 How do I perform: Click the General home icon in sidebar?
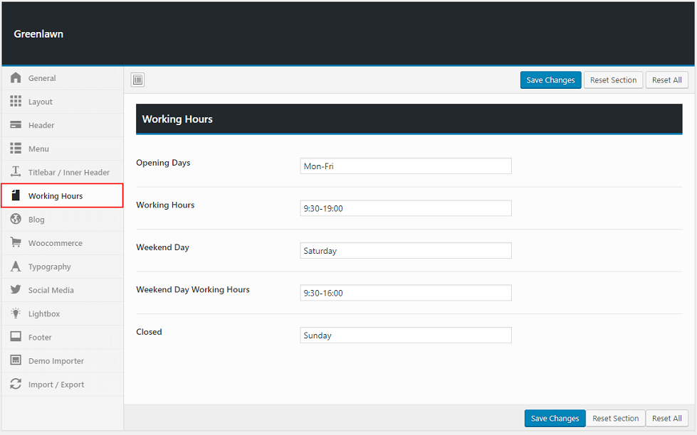(x=16, y=78)
